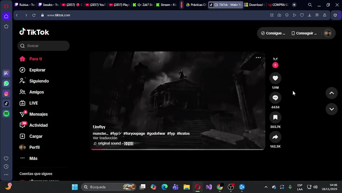Open the LIVE section
This screenshot has width=342, height=193.
point(34,103)
